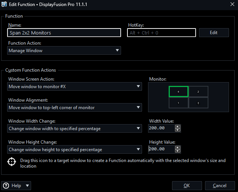
Task: Click the Help question mark icon
Action: [6, 186]
